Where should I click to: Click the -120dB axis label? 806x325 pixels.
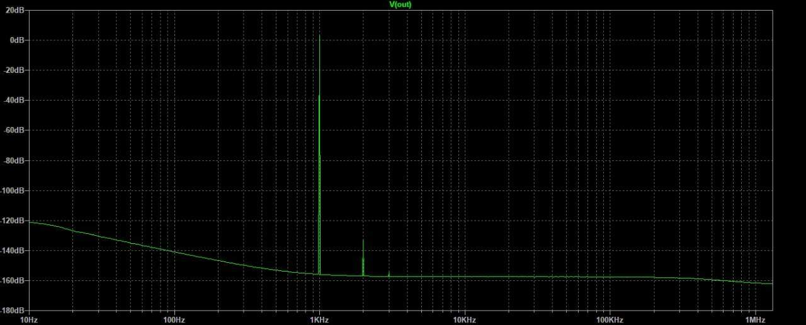point(13,221)
